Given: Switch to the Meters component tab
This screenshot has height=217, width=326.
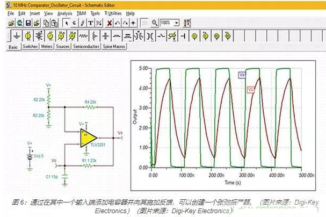Looking at the screenshot, I should [47, 46].
